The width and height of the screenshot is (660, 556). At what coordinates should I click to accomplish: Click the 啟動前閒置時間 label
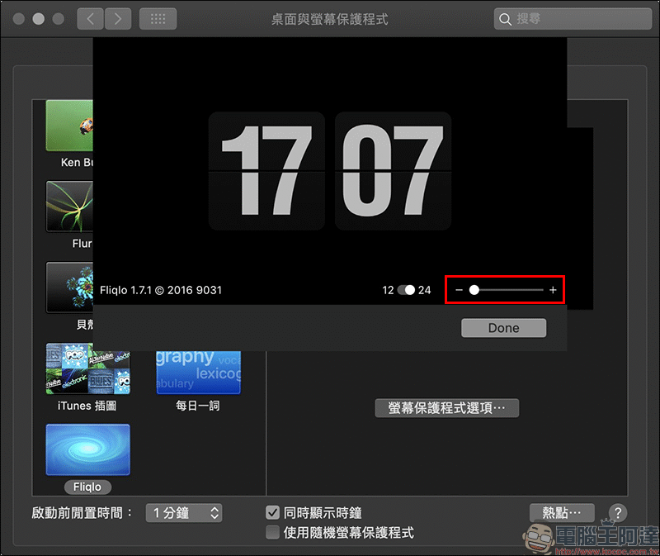[82, 513]
